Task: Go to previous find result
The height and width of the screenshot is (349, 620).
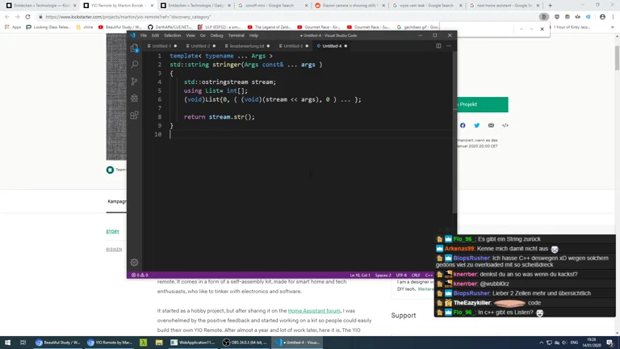Action: coord(522,29)
